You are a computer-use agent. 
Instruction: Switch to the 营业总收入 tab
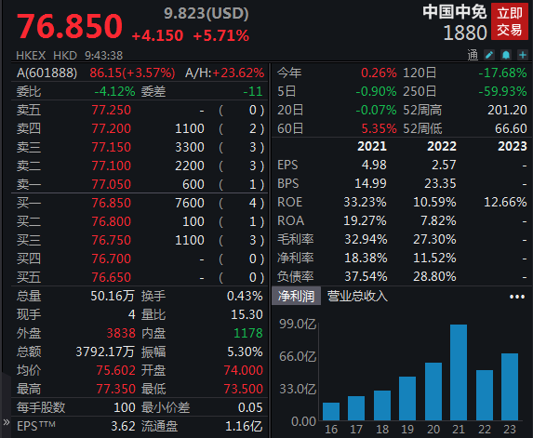(x=357, y=296)
